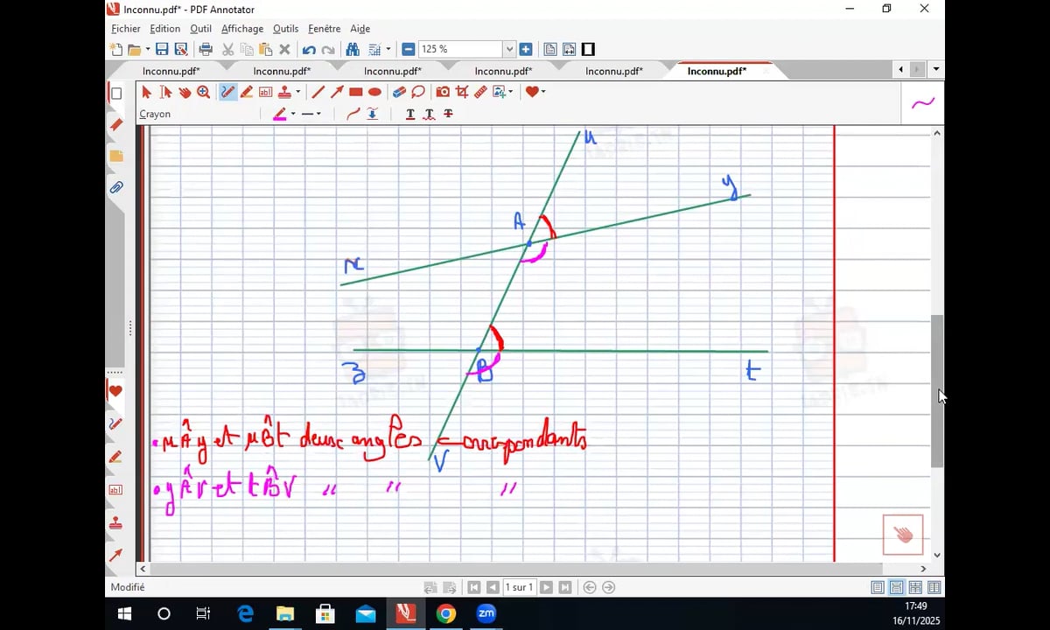The image size is (1050, 630).
Task: Open the Affichage menu
Action: 242,29
